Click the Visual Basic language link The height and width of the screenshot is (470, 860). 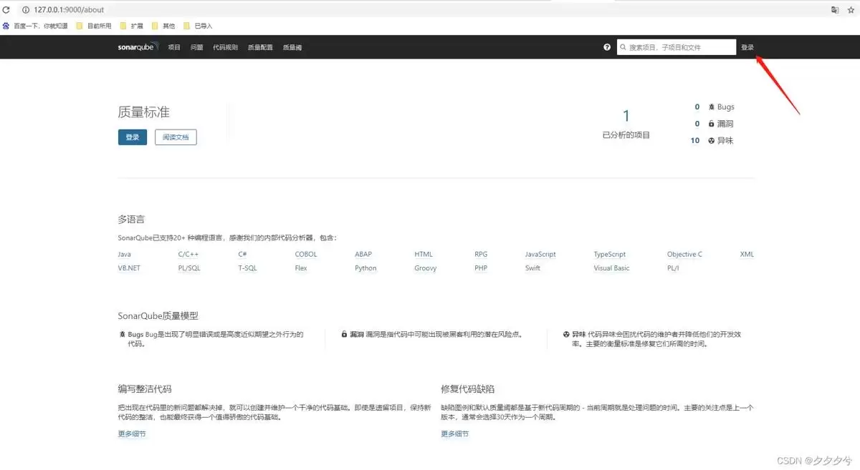tap(612, 268)
